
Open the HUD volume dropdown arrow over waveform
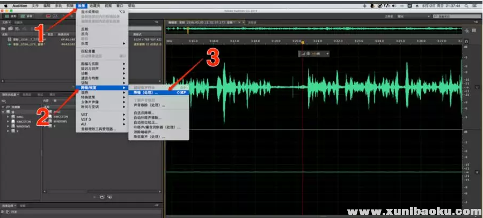(326, 53)
